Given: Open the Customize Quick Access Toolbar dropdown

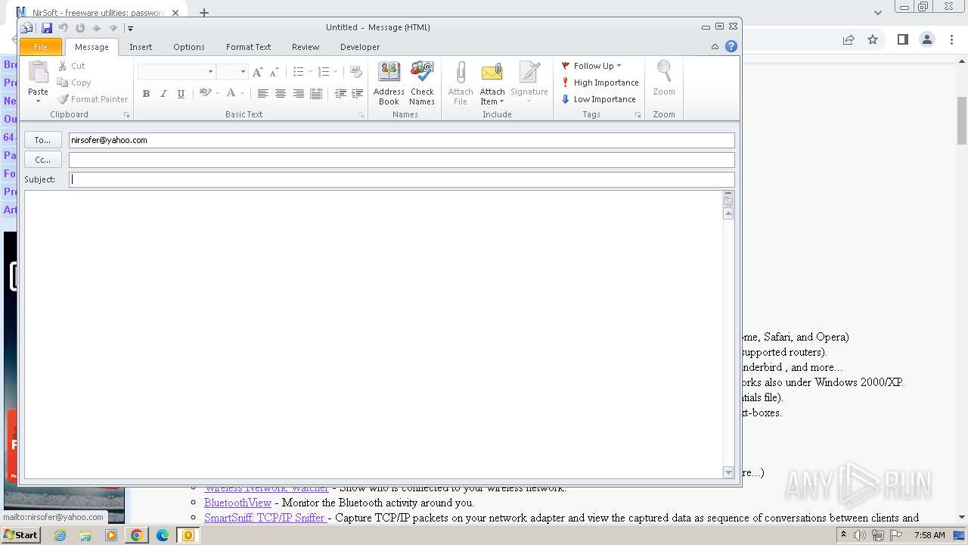Looking at the screenshot, I should tap(130, 29).
